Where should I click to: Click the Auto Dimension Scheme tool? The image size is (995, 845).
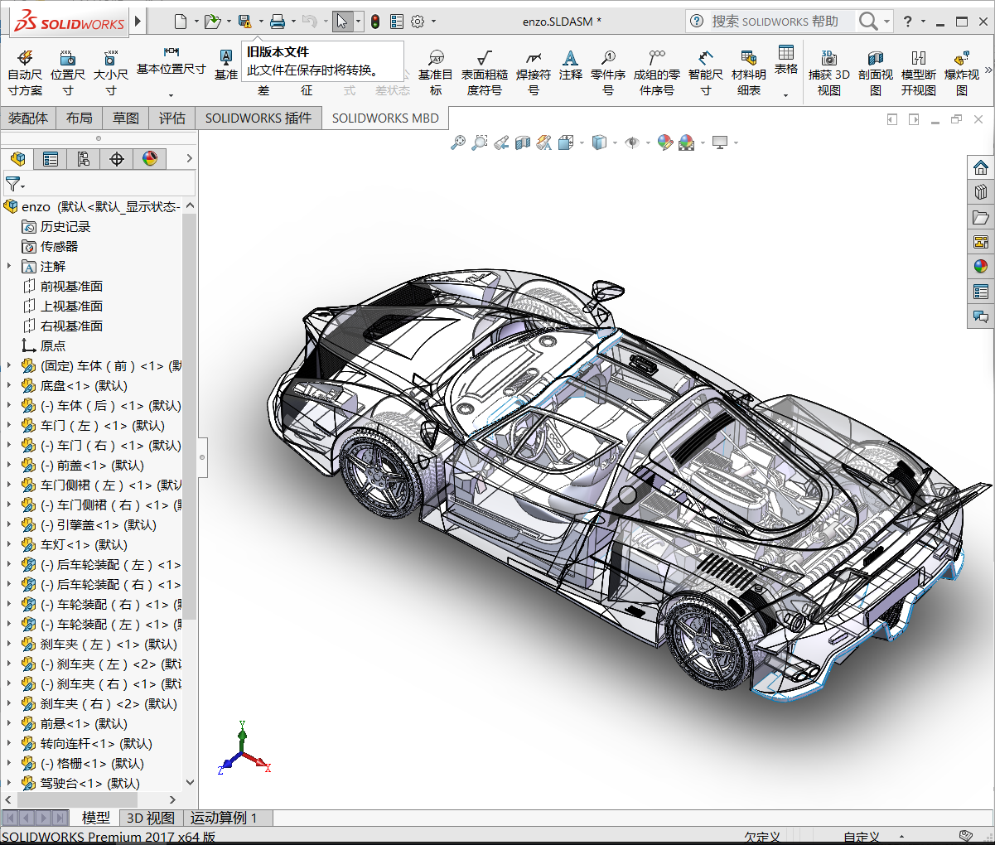pyautogui.click(x=25, y=72)
